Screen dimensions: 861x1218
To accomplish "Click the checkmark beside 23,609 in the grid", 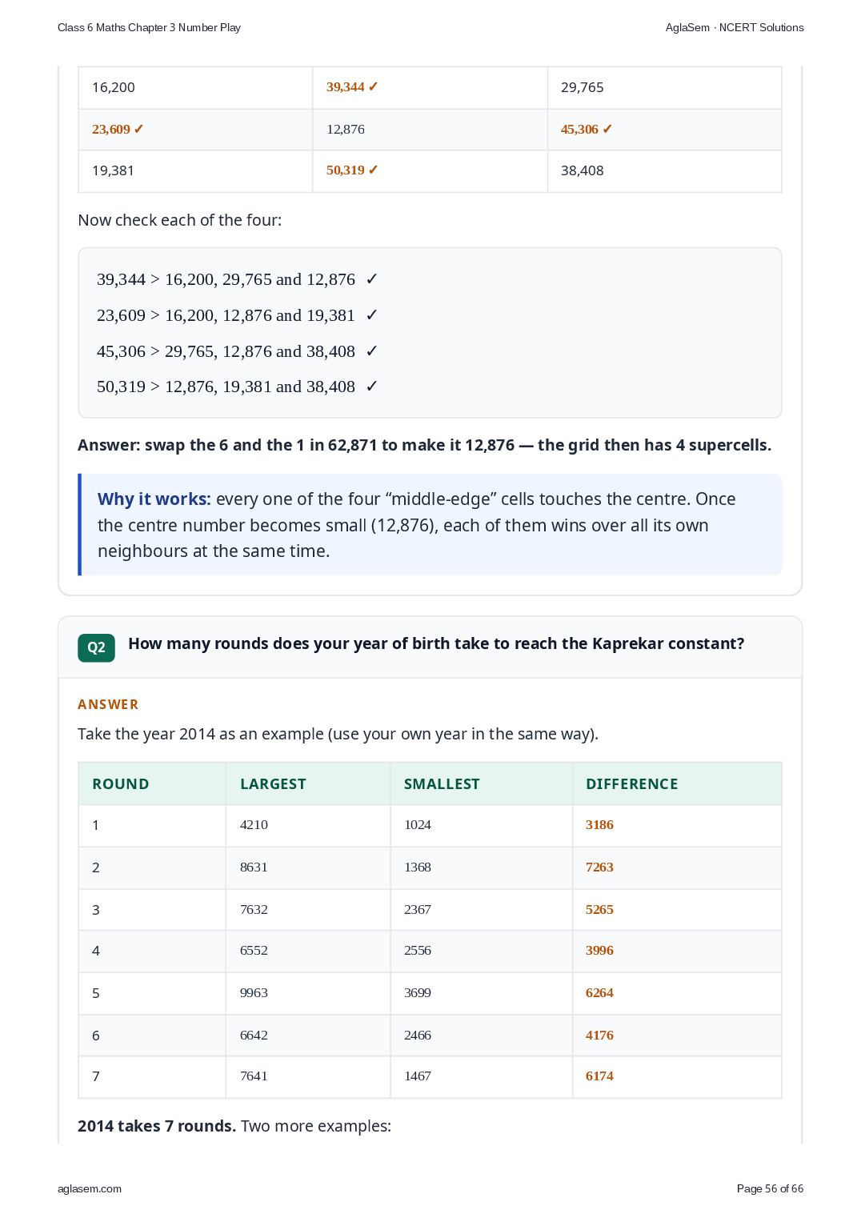I will pos(138,129).
